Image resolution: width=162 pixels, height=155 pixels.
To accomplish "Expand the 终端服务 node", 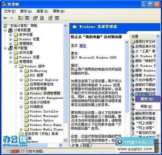I will tap(21, 107).
